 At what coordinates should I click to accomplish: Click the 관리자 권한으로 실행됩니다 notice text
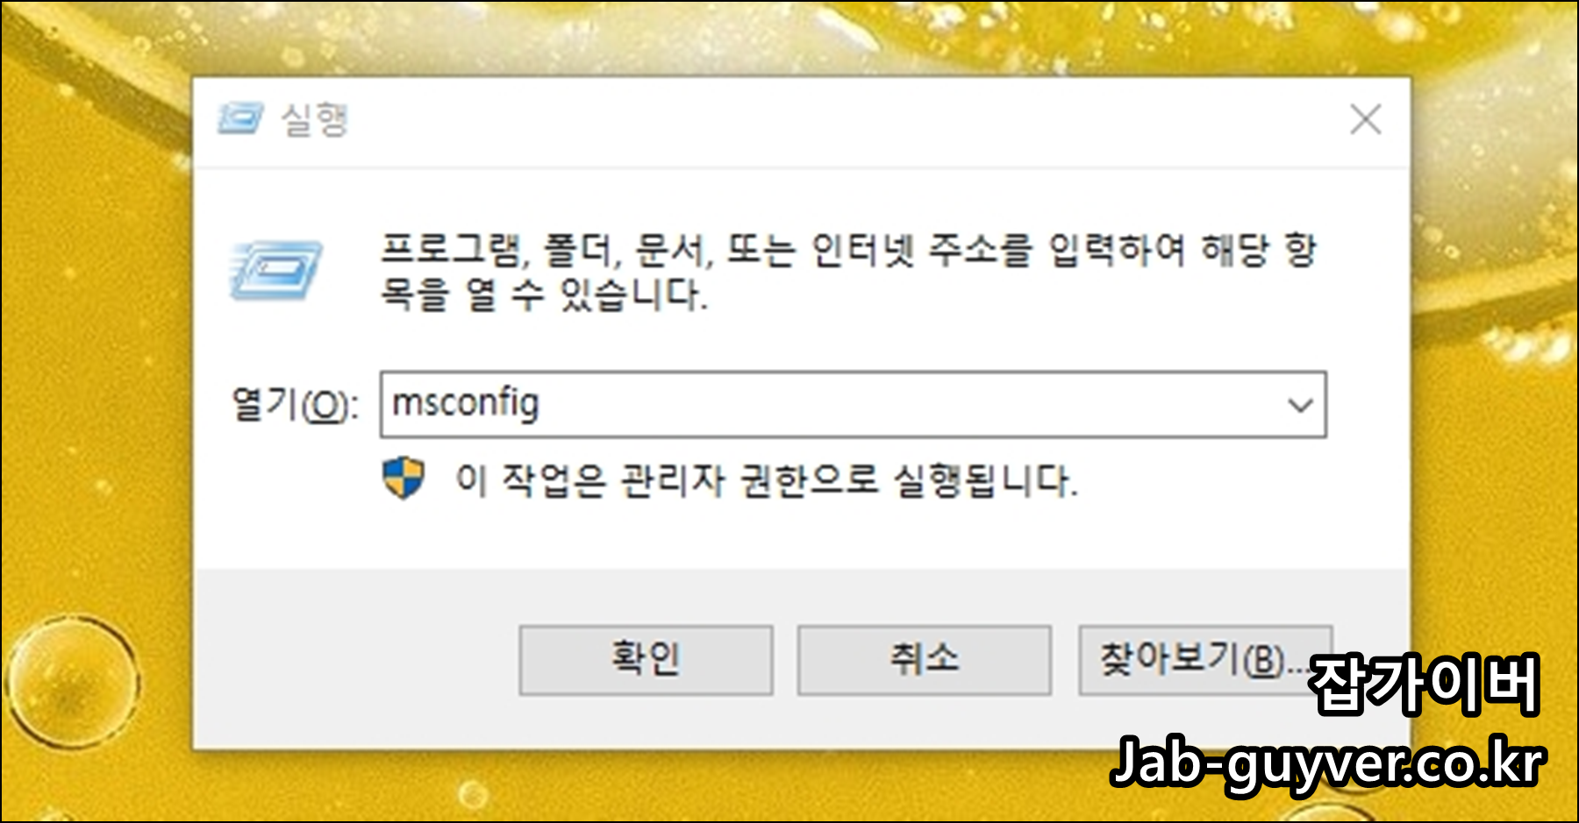[766, 480]
